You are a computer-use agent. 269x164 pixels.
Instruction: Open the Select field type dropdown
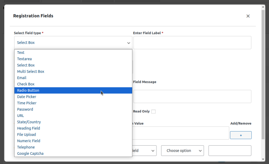point(73,43)
